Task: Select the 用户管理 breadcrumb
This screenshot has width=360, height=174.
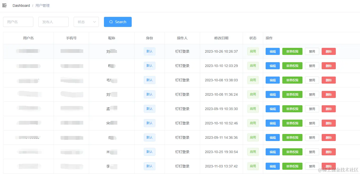Action: (x=42, y=6)
